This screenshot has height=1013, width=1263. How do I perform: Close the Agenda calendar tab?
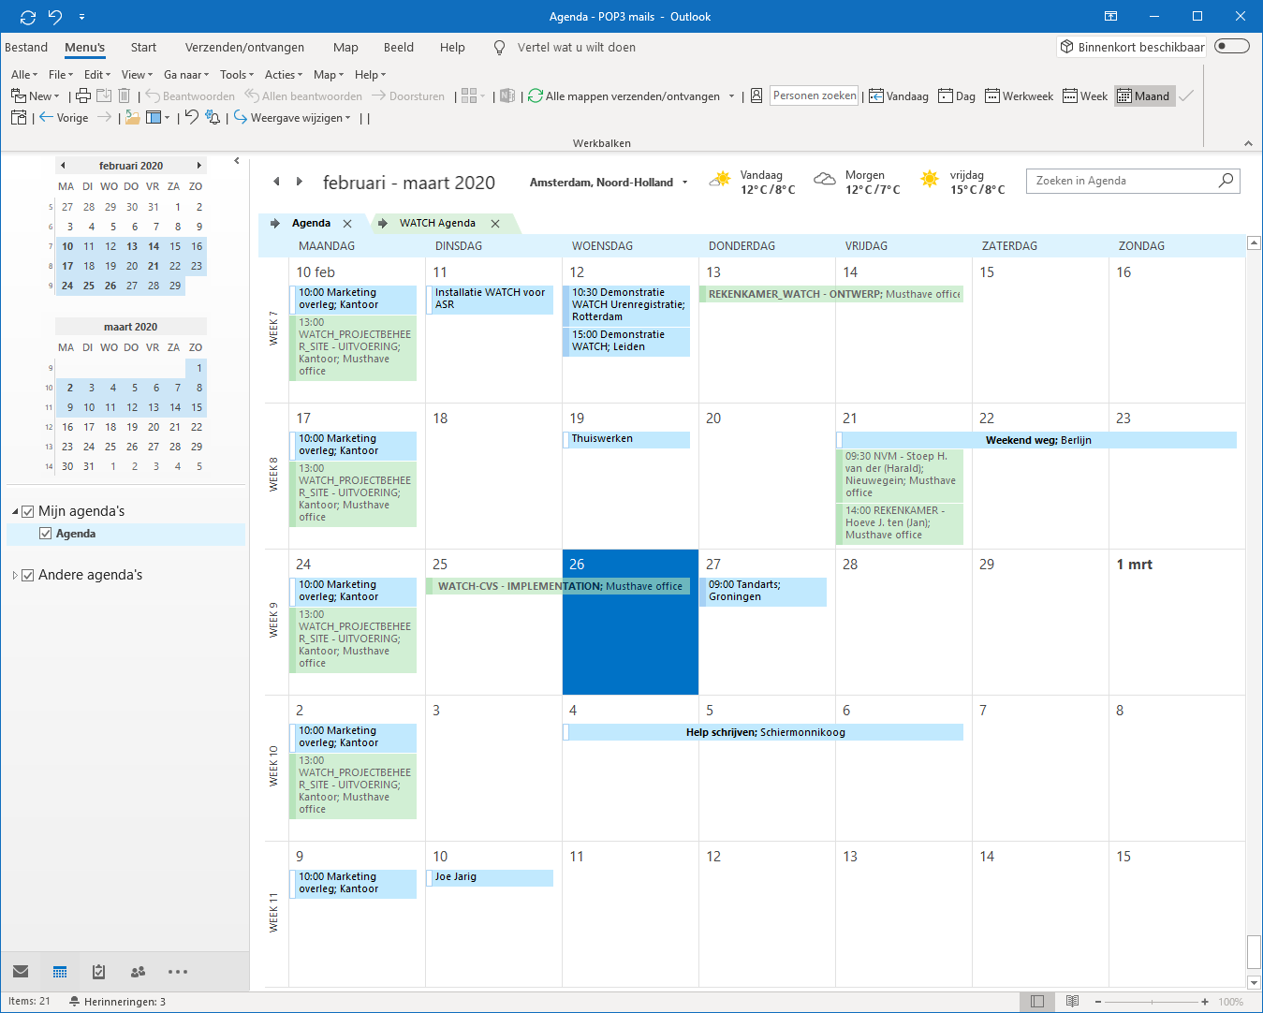click(347, 223)
